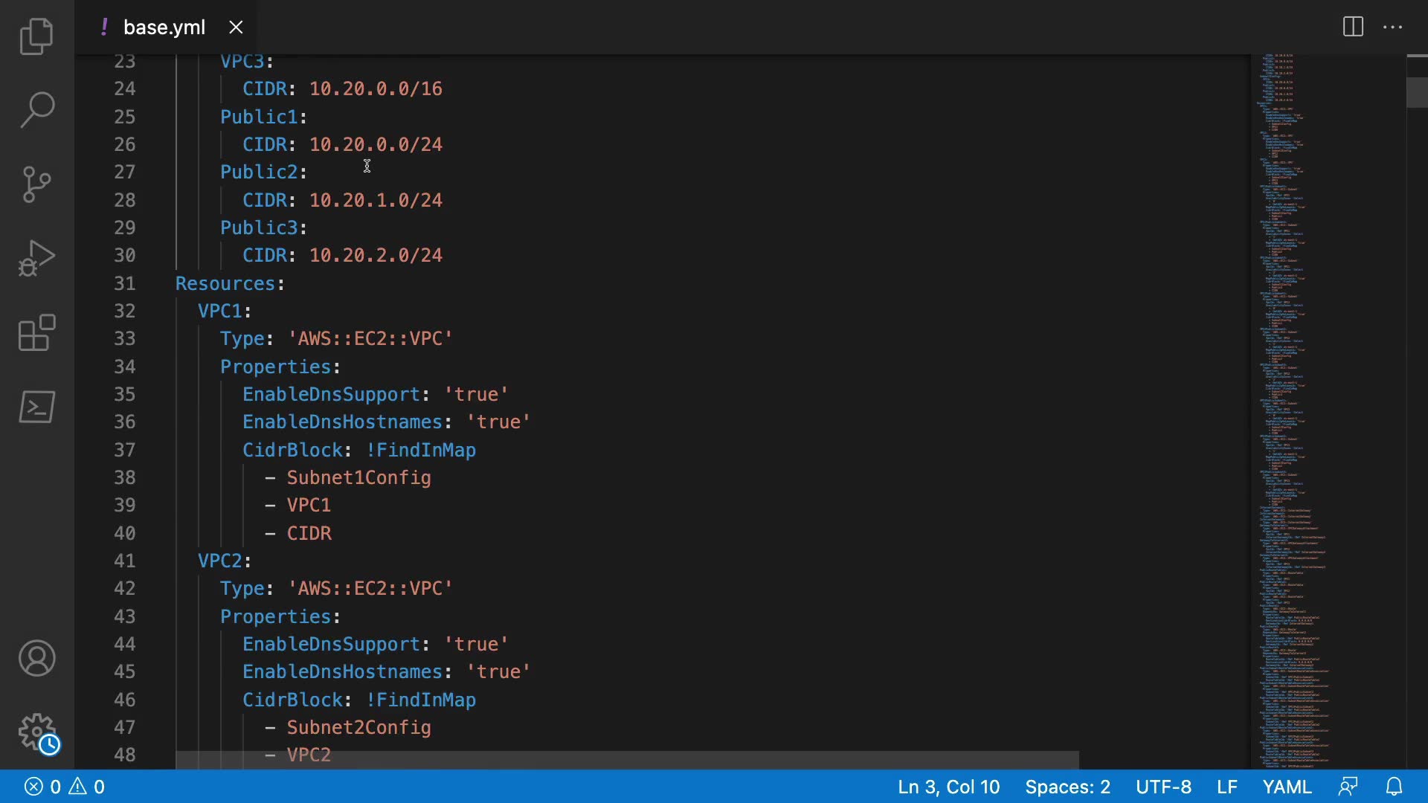The height and width of the screenshot is (803, 1428).
Task: Open the Manage gear settings icon
Action: point(36,732)
